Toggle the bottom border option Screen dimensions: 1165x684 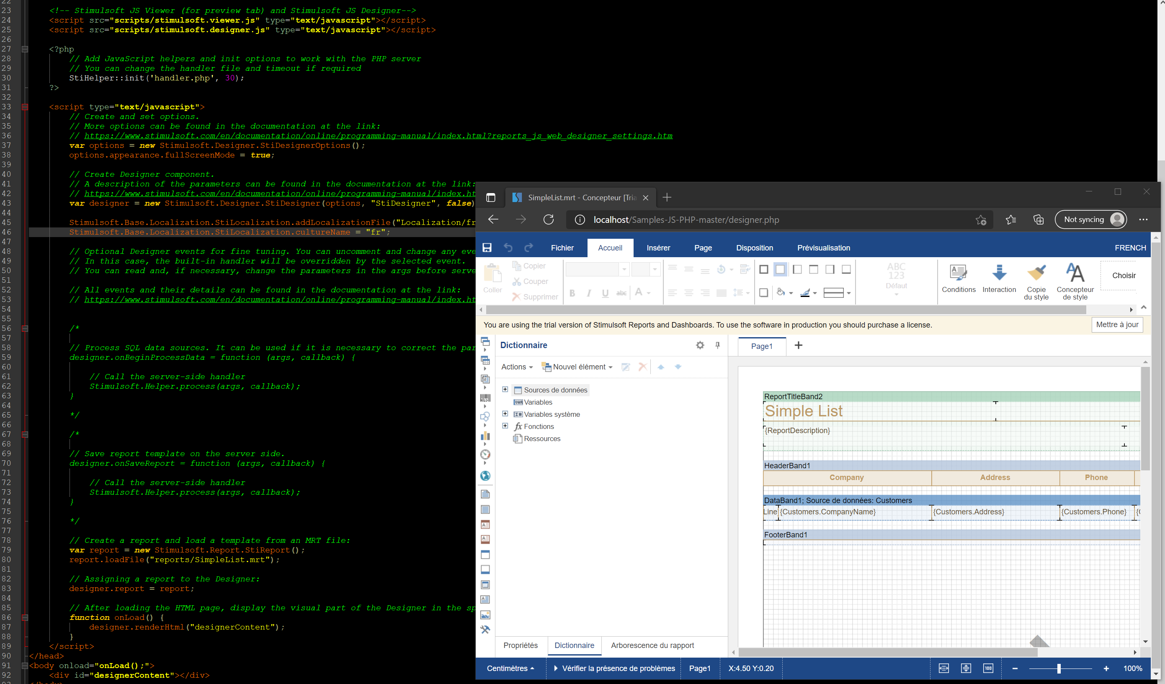846,269
